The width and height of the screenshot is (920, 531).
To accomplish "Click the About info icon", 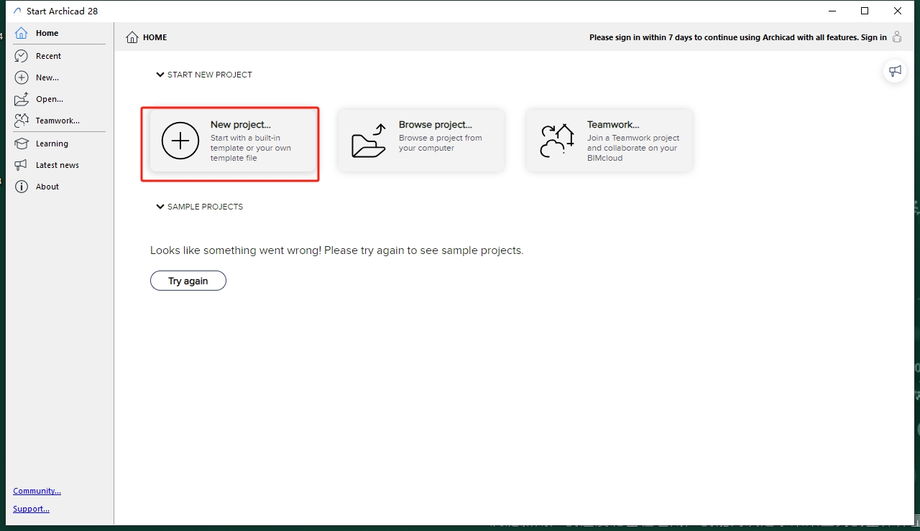I will (22, 187).
